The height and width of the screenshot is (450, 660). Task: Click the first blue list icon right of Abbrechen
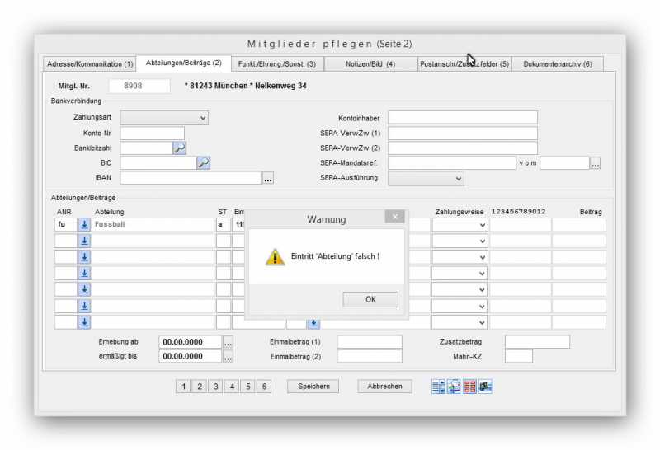pyautogui.click(x=438, y=387)
